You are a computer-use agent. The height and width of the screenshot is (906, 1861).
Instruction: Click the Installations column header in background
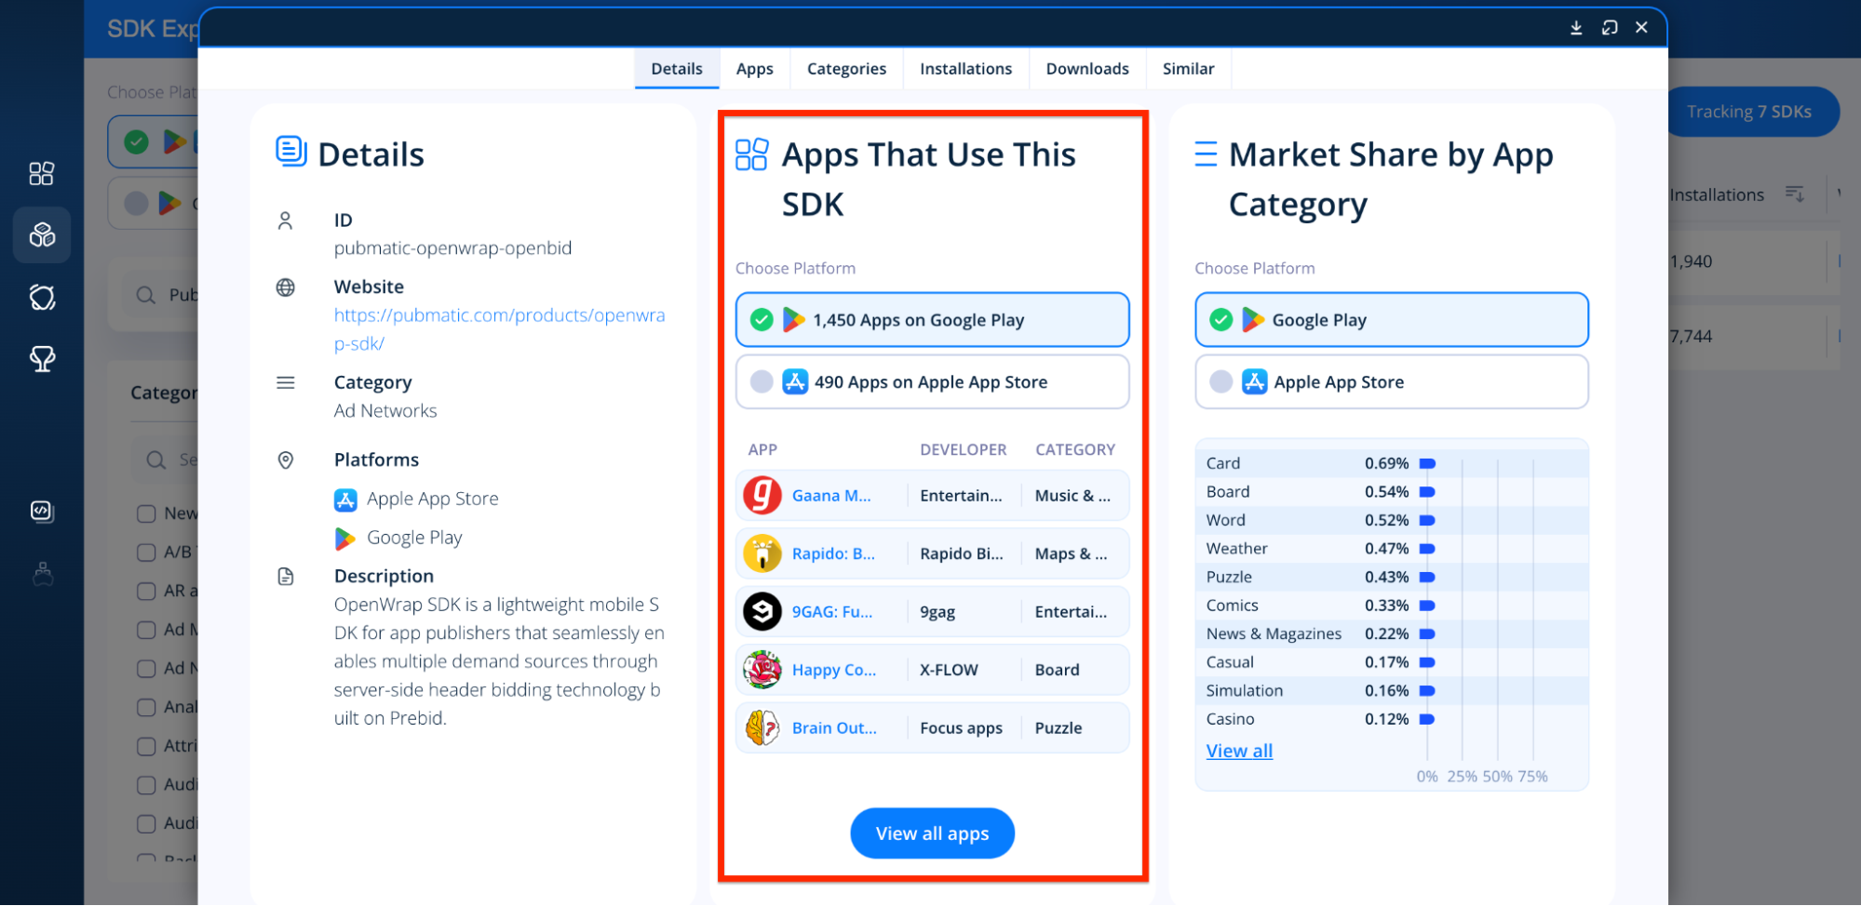(x=1717, y=194)
